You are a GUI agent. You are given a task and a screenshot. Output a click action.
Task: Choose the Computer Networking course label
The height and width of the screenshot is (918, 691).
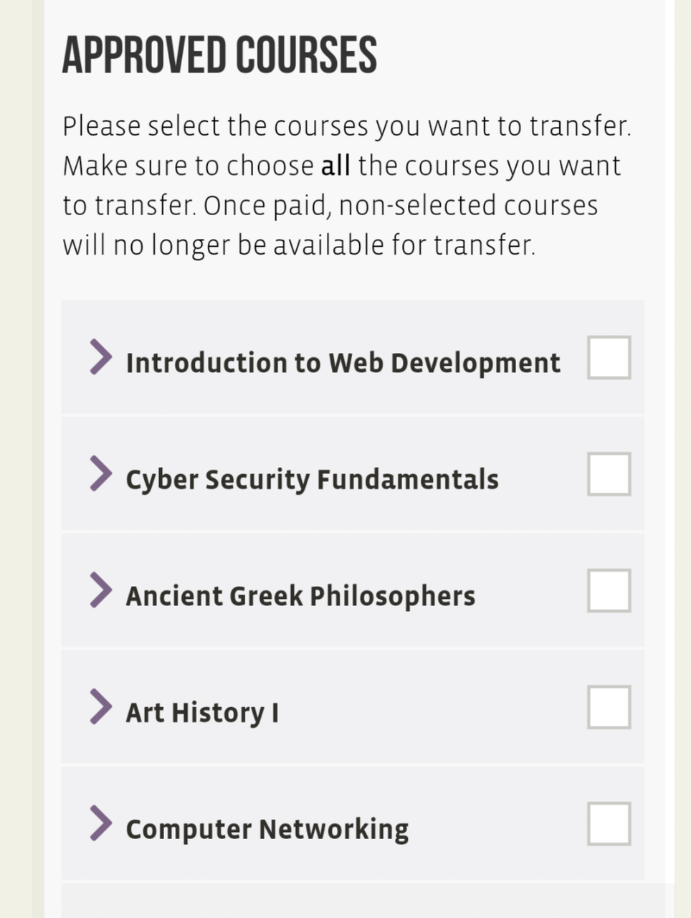click(267, 829)
